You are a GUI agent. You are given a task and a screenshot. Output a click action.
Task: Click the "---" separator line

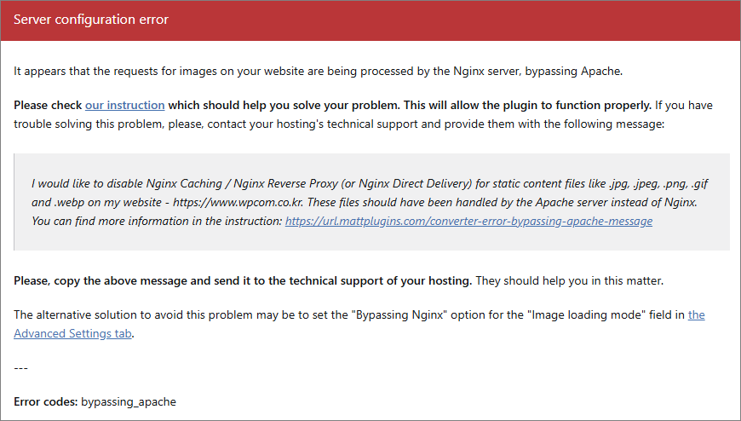21,367
